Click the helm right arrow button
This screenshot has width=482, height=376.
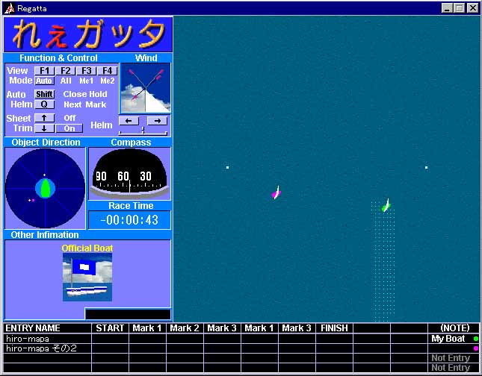(158, 121)
